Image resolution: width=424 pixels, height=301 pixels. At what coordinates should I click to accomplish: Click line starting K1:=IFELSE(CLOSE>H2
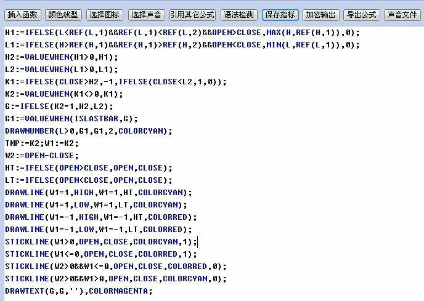[116, 82]
